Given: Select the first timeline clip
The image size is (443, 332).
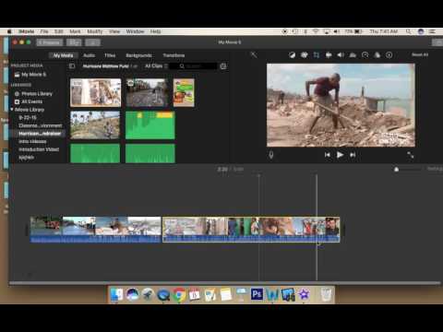Looking at the screenshot, I should pyautogui.click(x=96, y=230).
